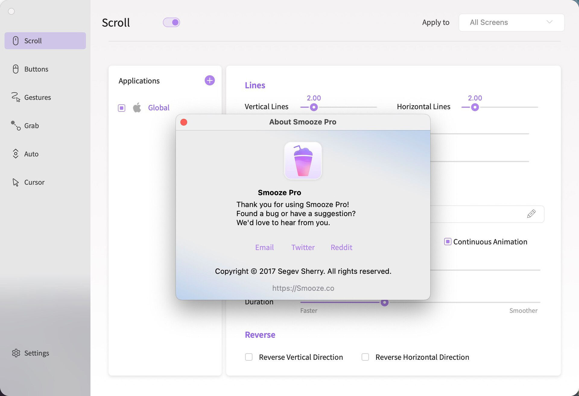Open the All Screens dropdown
The height and width of the screenshot is (396, 579).
pos(511,22)
